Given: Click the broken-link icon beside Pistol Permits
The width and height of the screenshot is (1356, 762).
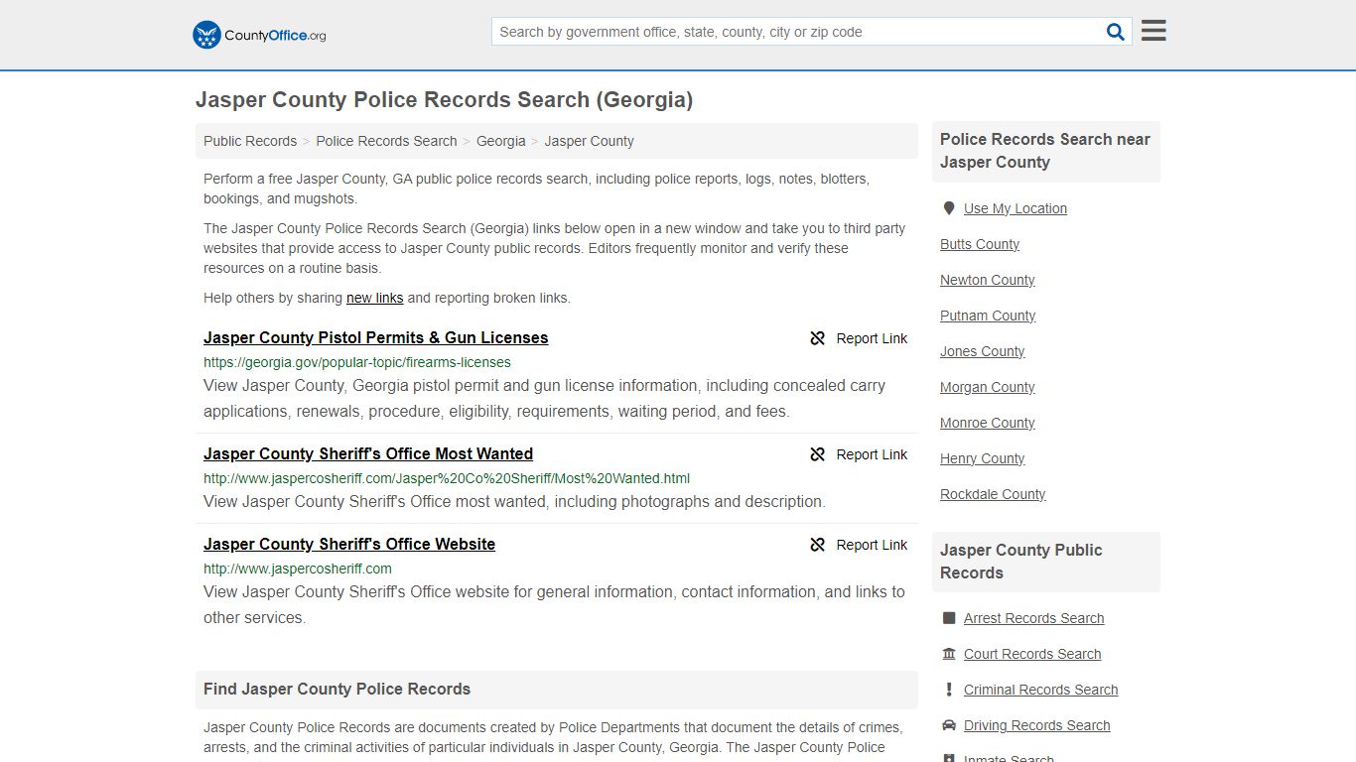Looking at the screenshot, I should coord(818,338).
